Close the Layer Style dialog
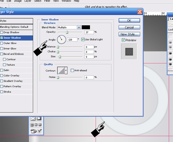 pyautogui.click(x=140, y=12)
